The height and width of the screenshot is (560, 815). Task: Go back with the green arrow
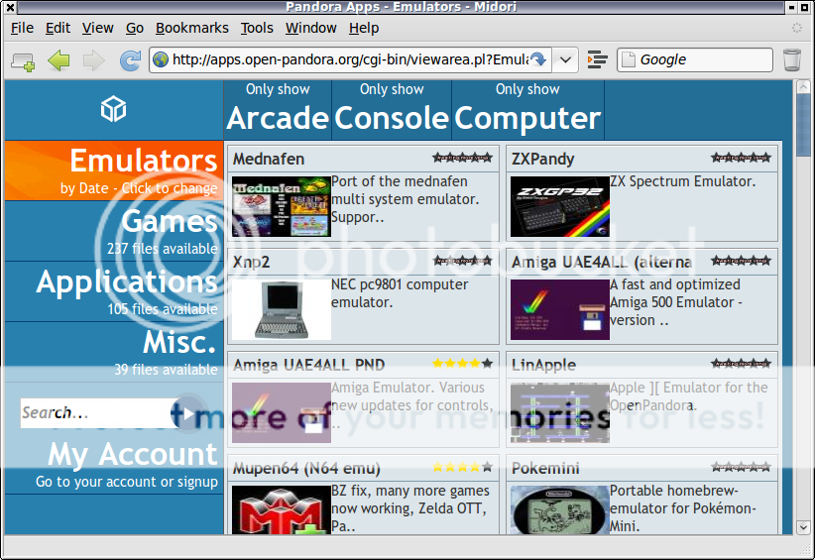pos(58,60)
